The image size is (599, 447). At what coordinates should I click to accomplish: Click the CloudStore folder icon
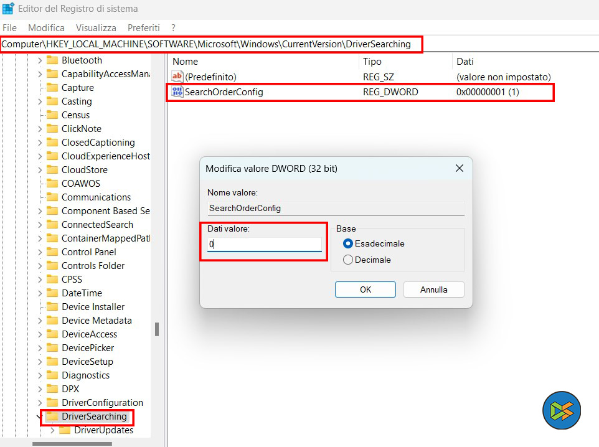click(x=52, y=169)
